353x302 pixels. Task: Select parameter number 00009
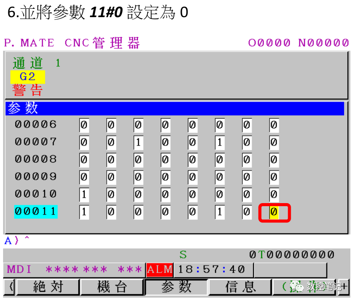point(36,177)
